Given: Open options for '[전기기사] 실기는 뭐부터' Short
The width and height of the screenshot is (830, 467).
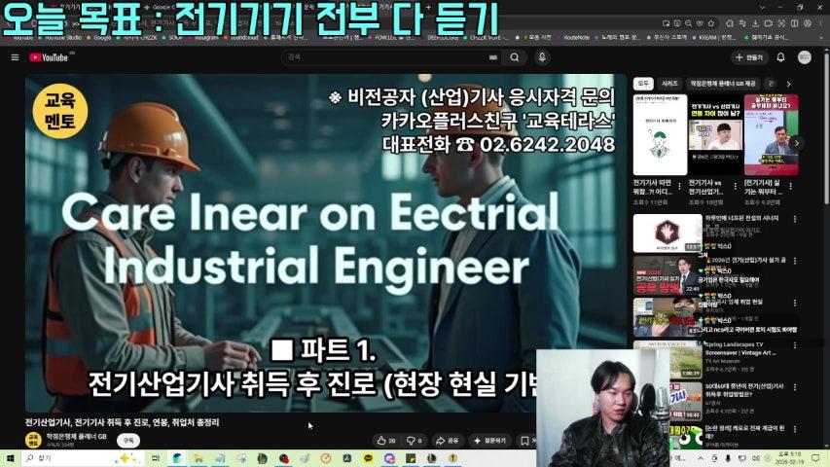Looking at the screenshot, I should (791, 187).
